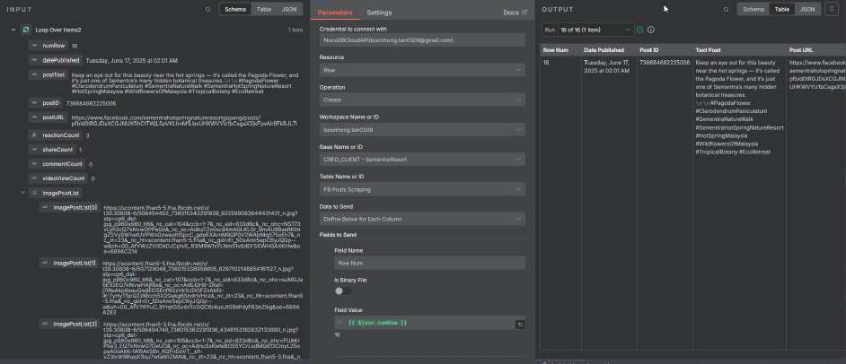Click the numRow field type icon

34,46
